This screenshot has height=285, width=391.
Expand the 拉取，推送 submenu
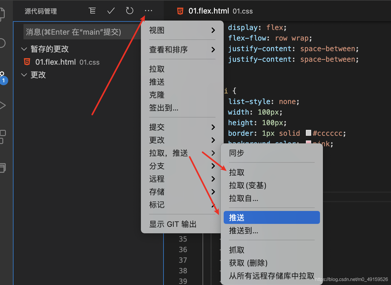(182, 153)
